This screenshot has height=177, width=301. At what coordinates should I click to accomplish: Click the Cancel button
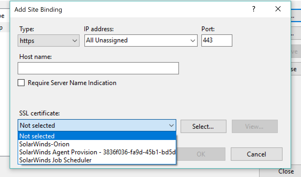coord(256,154)
